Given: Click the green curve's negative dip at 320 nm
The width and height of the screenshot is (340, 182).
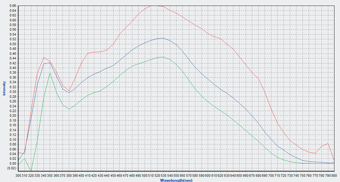Looking at the screenshot, I should coord(31,171).
